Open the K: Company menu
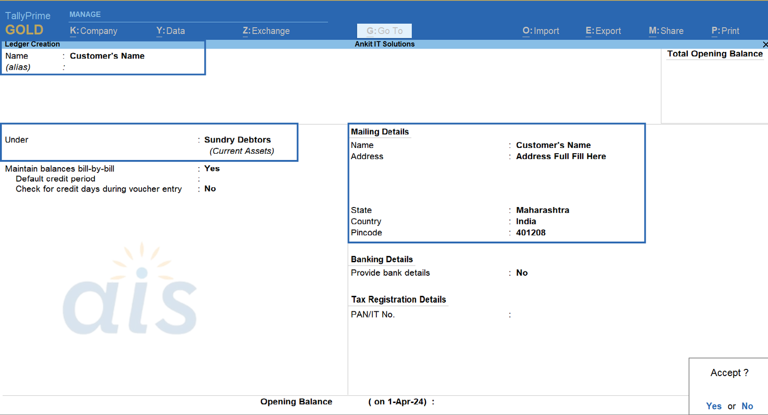768x415 pixels. point(94,31)
